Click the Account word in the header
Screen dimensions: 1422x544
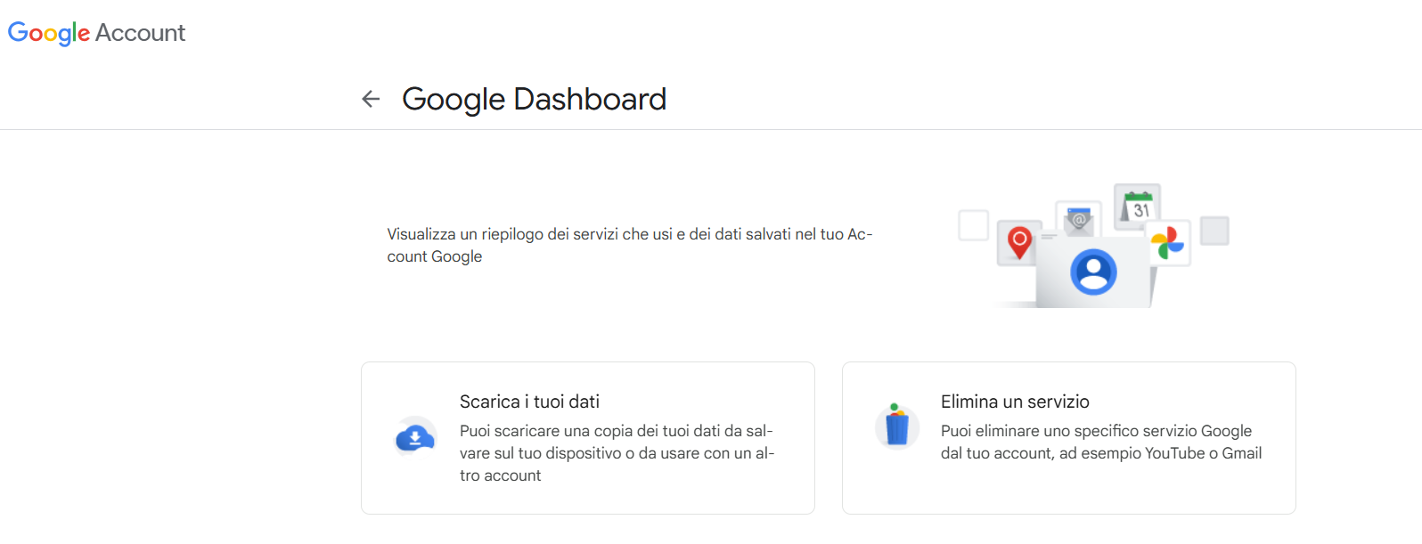tap(141, 33)
